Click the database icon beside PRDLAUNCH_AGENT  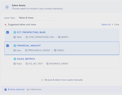coord(26,50)
